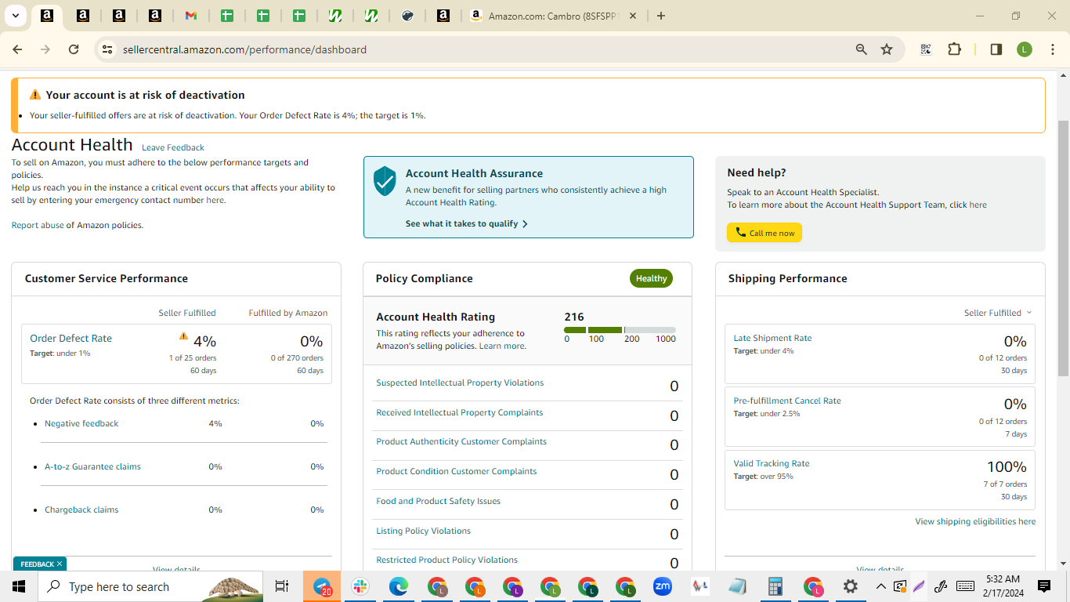
Task: Open the Negative feedback link
Action: (81, 423)
